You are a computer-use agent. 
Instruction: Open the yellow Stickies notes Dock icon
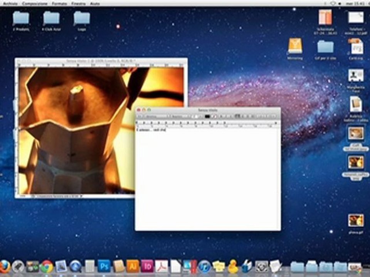click(219, 267)
